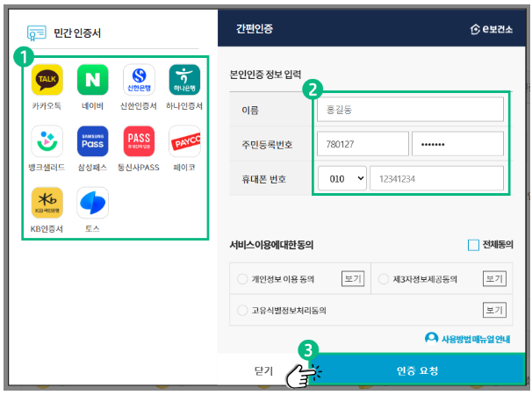Click the 주민등록번호 label
532x395 pixels.
pyautogui.click(x=267, y=145)
